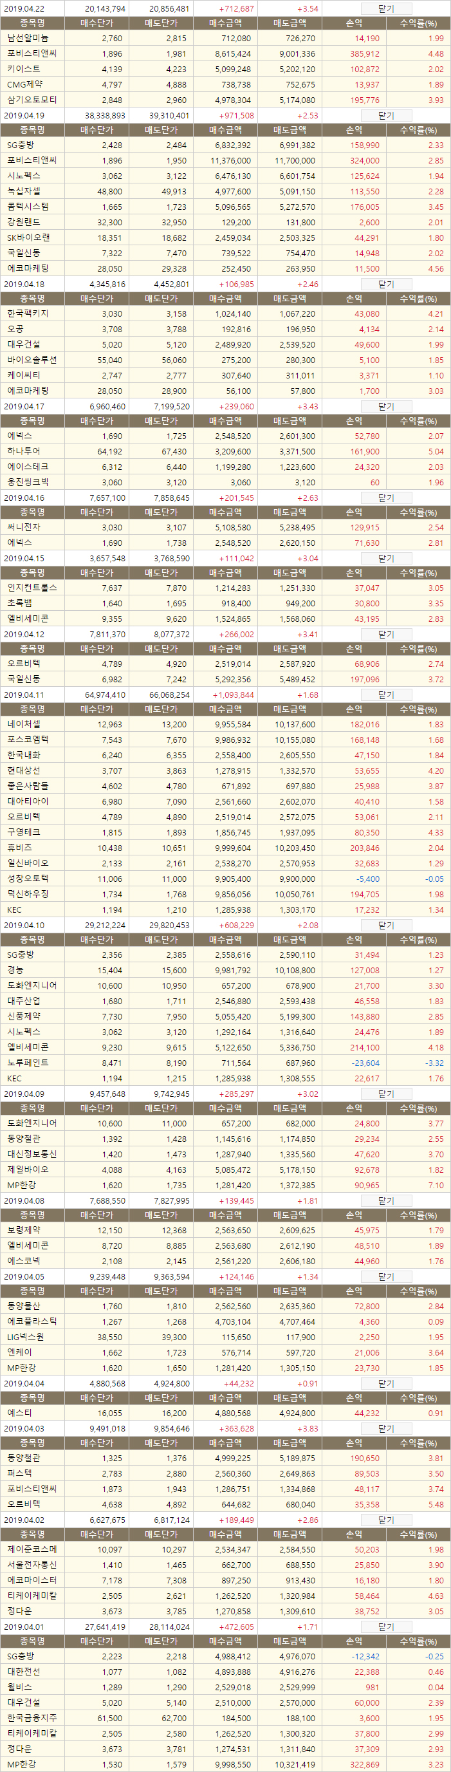The width and height of the screenshot is (451, 1772).
Task: Click the 닫기 button for 2019.04.22
Action: click(x=387, y=9)
